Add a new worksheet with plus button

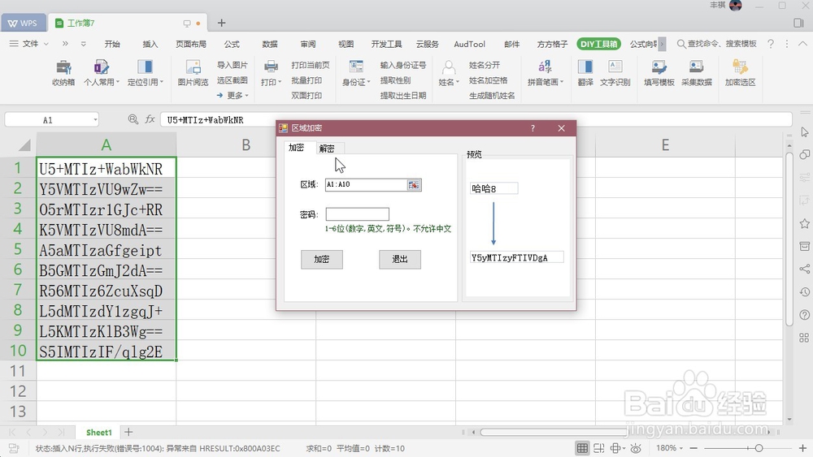[128, 432]
